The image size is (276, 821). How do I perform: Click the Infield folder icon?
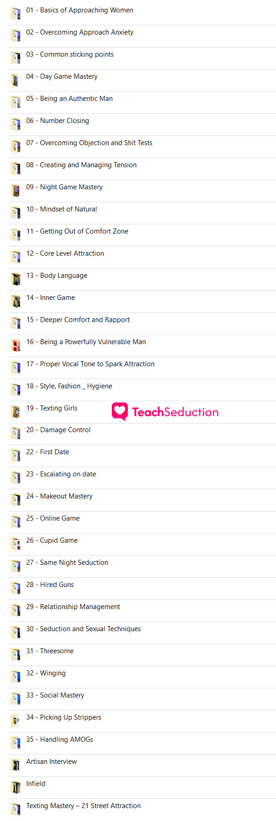[16, 787]
